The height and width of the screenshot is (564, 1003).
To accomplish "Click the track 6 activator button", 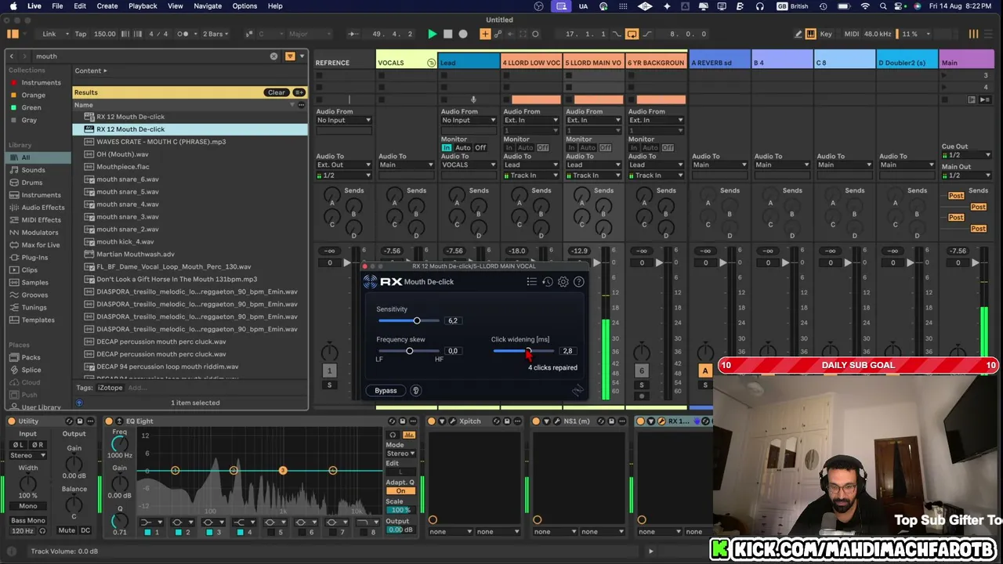I will 642,371.
